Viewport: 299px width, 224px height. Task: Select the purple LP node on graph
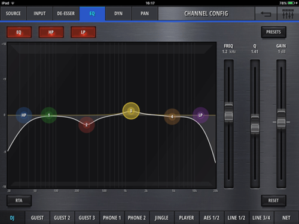tap(200, 115)
